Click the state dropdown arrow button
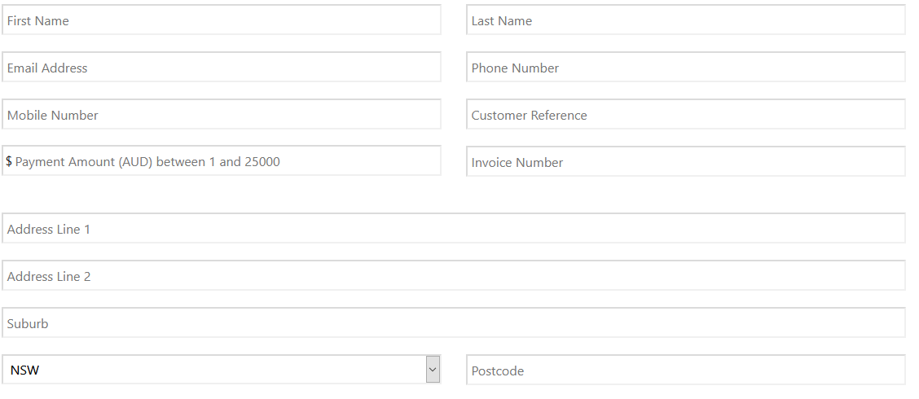This screenshot has width=919, height=399. coord(433,370)
